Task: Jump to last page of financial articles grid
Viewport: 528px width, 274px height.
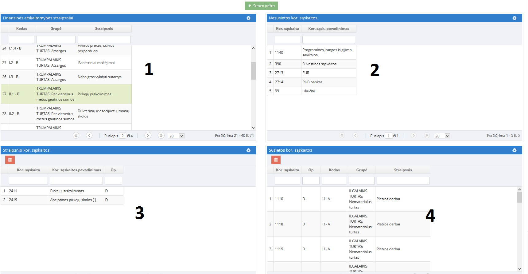Action: 161,136
